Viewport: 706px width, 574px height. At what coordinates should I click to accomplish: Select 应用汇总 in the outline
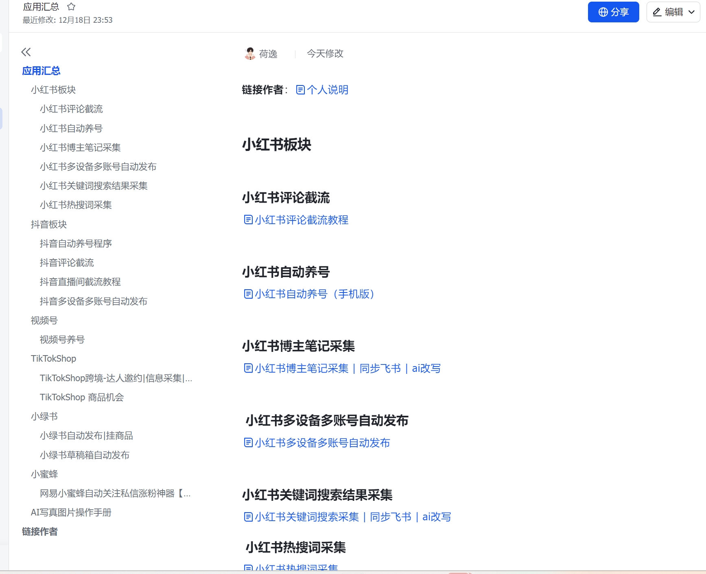coord(41,71)
